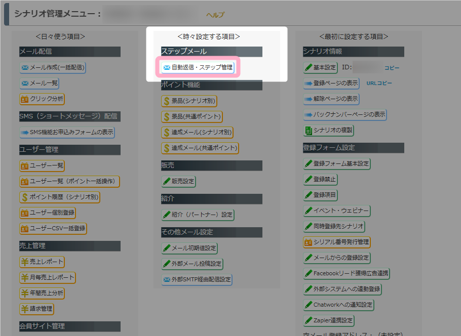
Task: Open 紹介（パートナー）設定
Action: (x=198, y=215)
